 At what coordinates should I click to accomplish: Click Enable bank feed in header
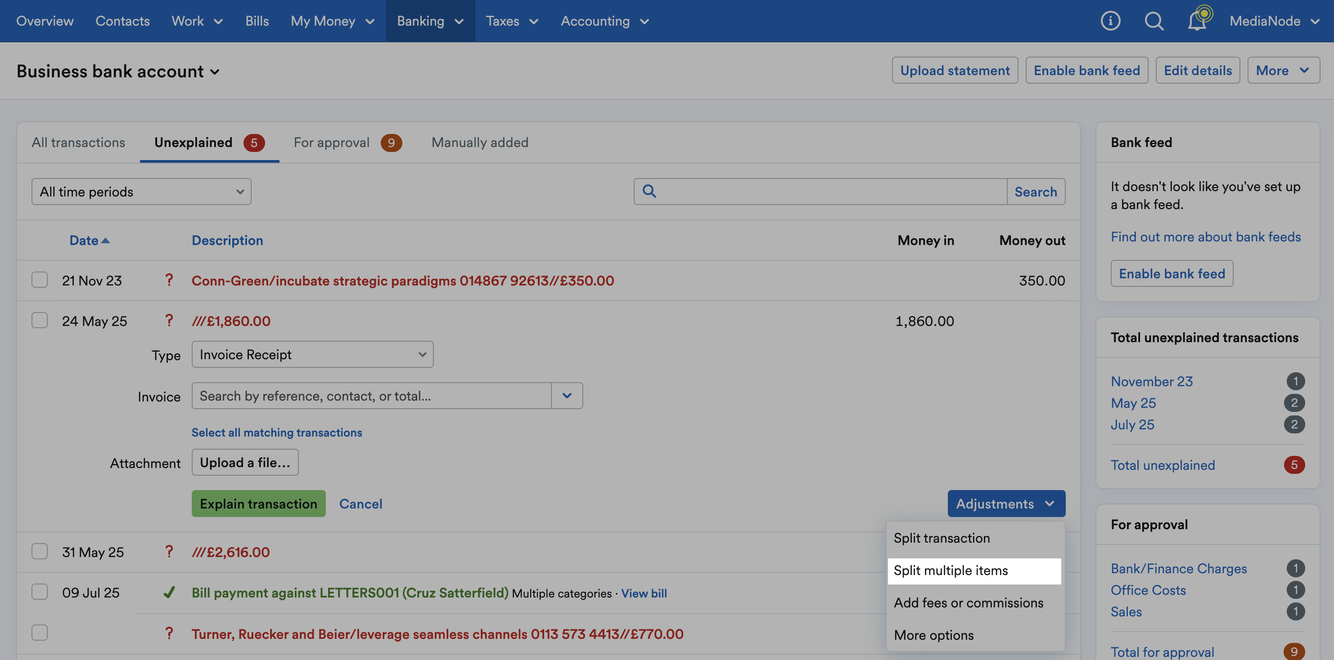(1086, 70)
